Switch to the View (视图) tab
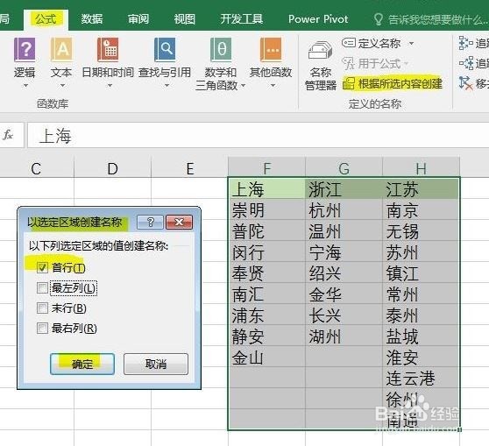489x446 pixels. point(185,19)
